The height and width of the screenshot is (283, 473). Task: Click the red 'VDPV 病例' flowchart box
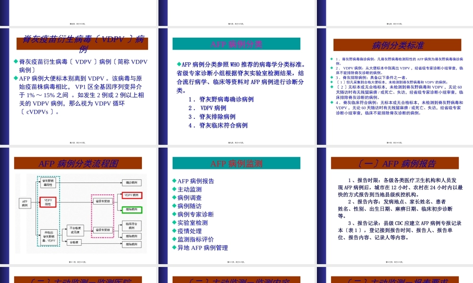pyautogui.click(x=132, y=195)
